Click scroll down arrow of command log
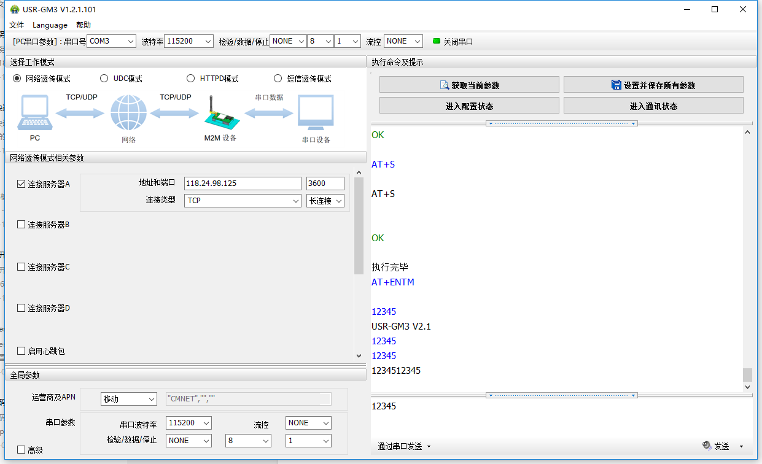Screen dimensions: 762x464 point(747,387)
